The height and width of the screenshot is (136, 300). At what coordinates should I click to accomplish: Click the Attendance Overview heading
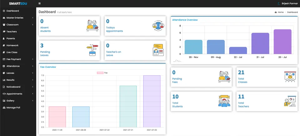(x=185, y=20)
